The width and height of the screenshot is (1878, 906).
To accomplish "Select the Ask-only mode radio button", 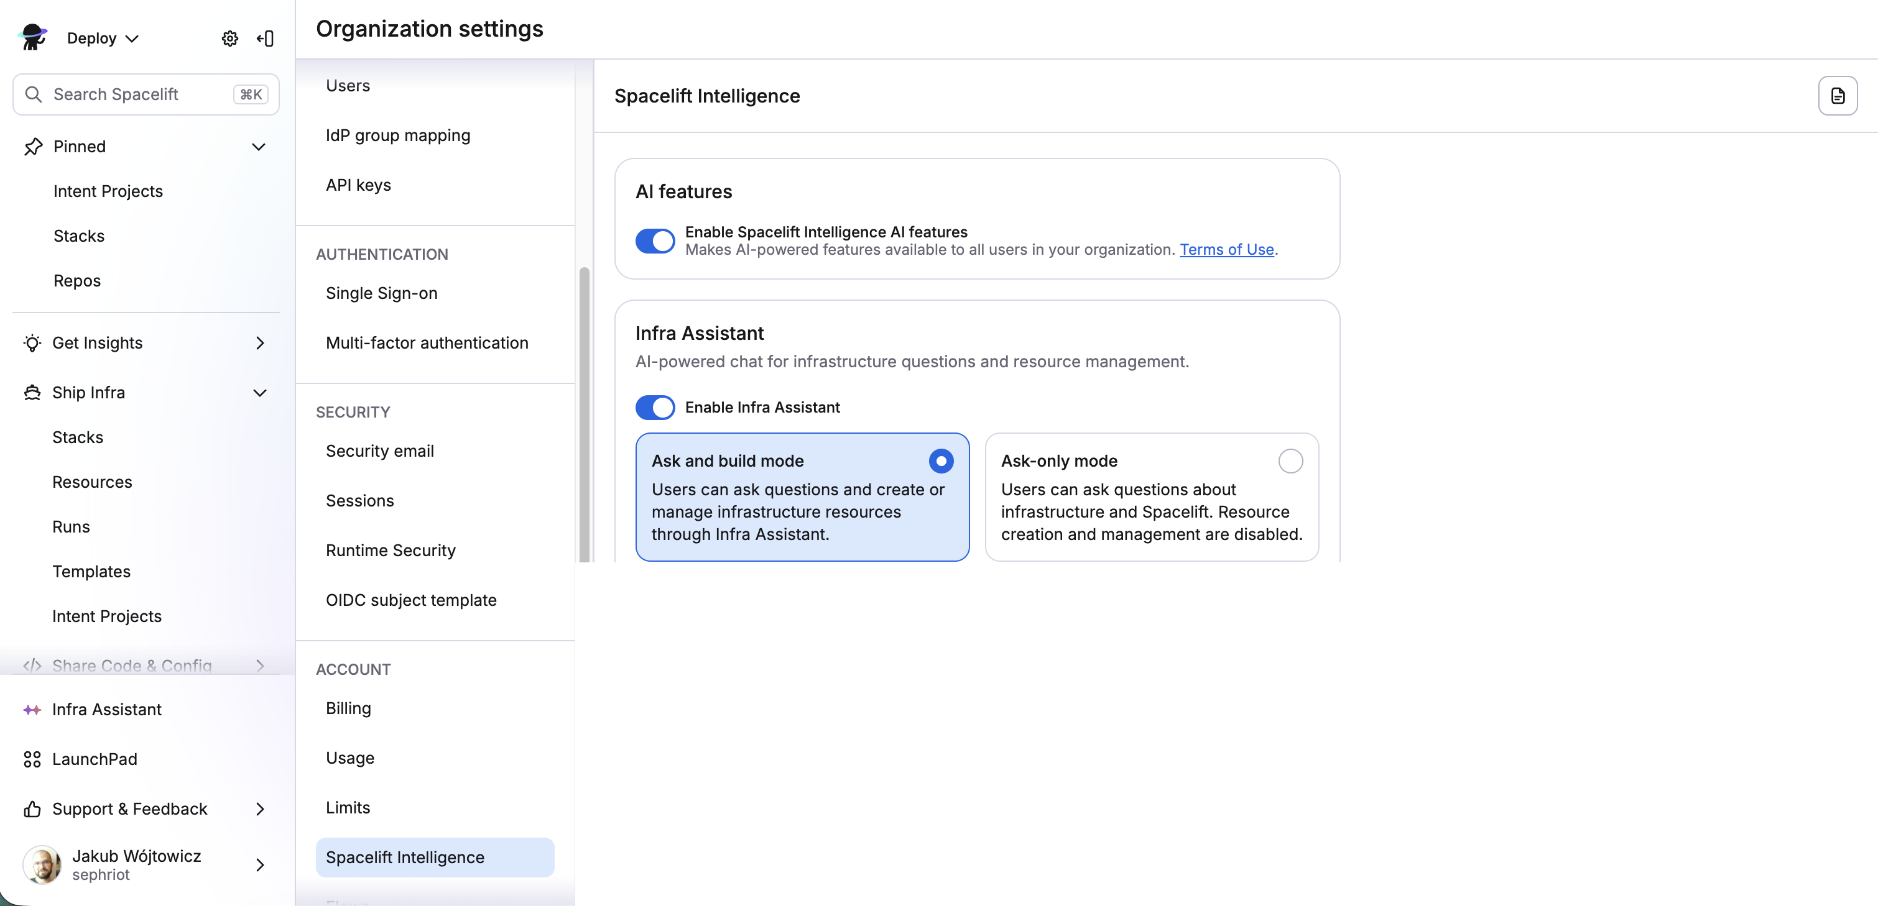I will [x=1290, y=461].
